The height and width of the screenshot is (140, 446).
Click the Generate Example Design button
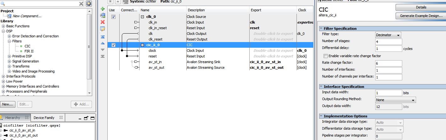coord(421,16)
